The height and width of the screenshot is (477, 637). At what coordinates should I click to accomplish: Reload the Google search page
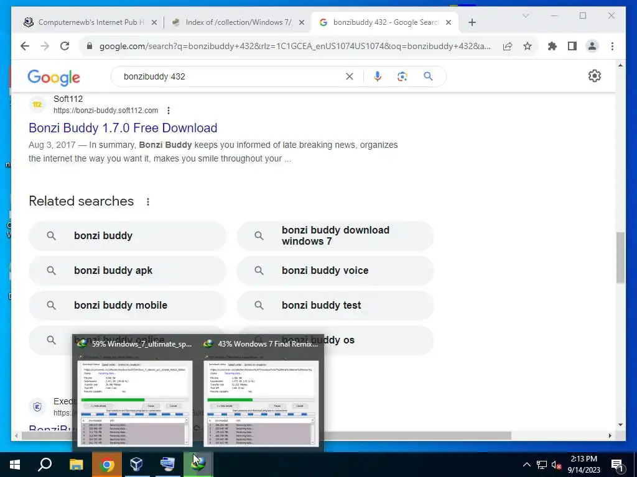pyautogui.click(x=65, y=46)
